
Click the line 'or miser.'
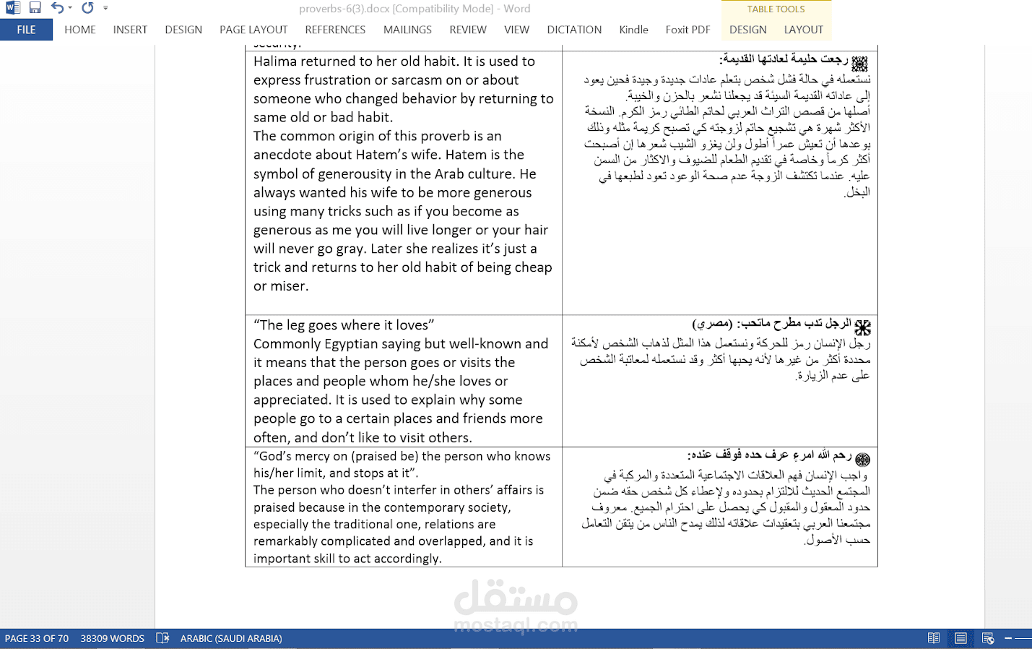(281, 286)
